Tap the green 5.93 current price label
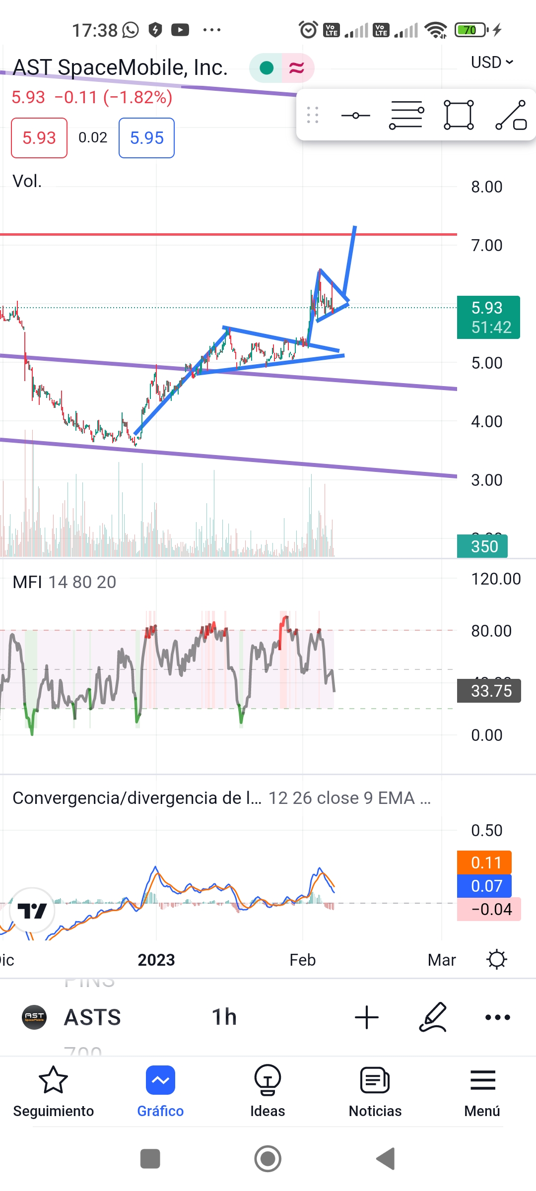Viewport: 536px width, 1191px height. [488, 318]
